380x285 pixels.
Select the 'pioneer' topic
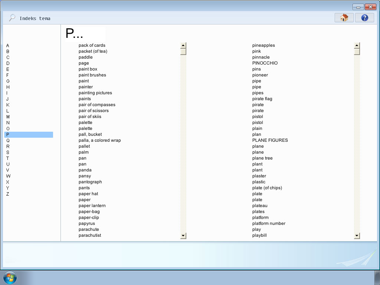(260, 75)
